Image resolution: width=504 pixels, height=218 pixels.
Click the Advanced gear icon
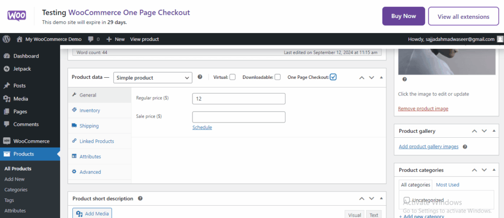click(74, 172)
